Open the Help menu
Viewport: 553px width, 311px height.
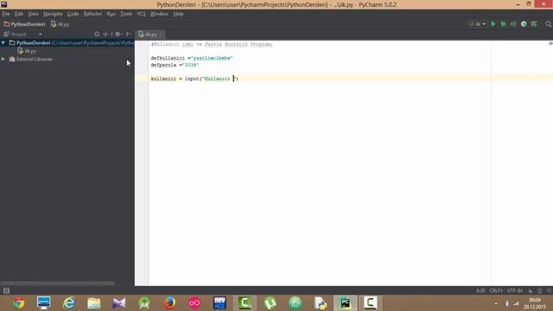point(178,14)
